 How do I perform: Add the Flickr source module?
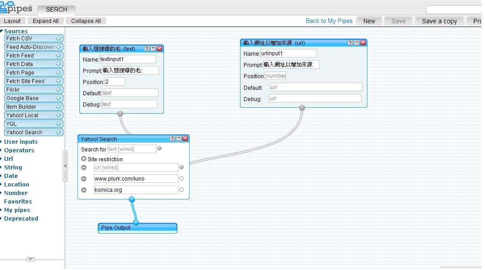pos(33,89)
